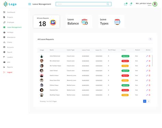This screenshot has height=128, width=162.
Task: Delete the Fahimul Hoque leave request
Action: [x=150, y=85]
